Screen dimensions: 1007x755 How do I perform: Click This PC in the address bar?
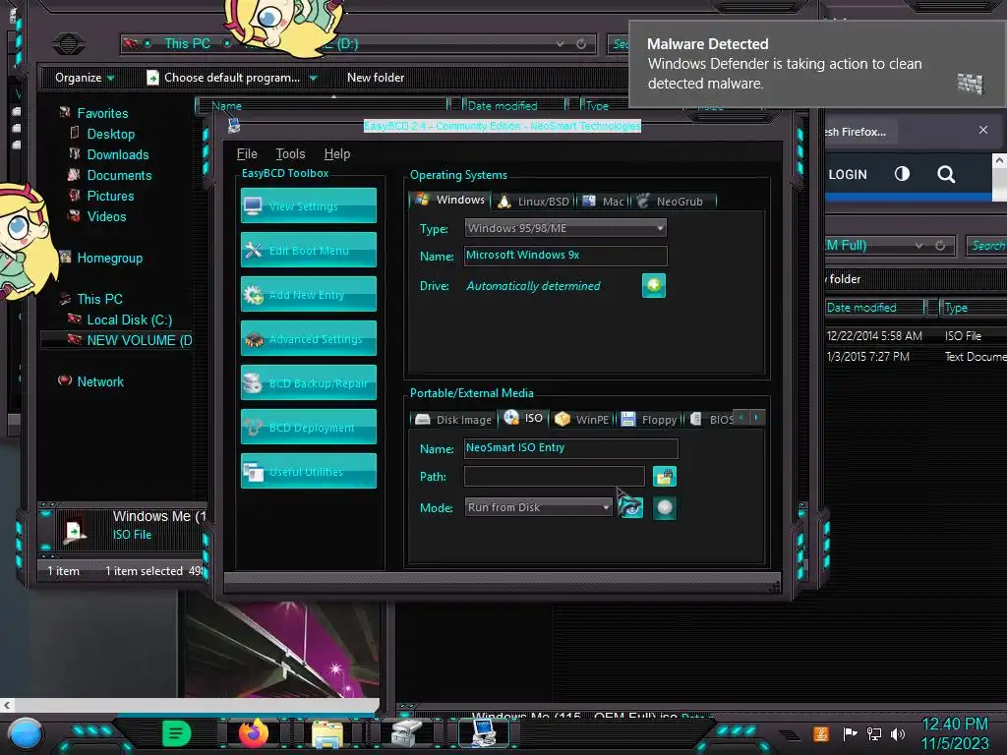[x=188, y=43]
